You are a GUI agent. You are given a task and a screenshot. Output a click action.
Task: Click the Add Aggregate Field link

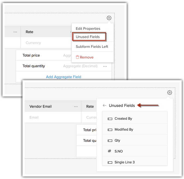tap(63, 77)
